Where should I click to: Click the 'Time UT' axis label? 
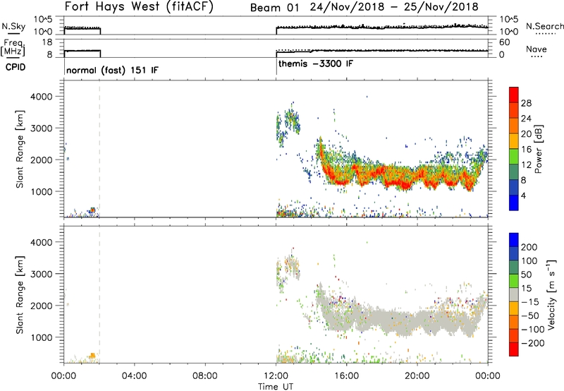[276, 387]
